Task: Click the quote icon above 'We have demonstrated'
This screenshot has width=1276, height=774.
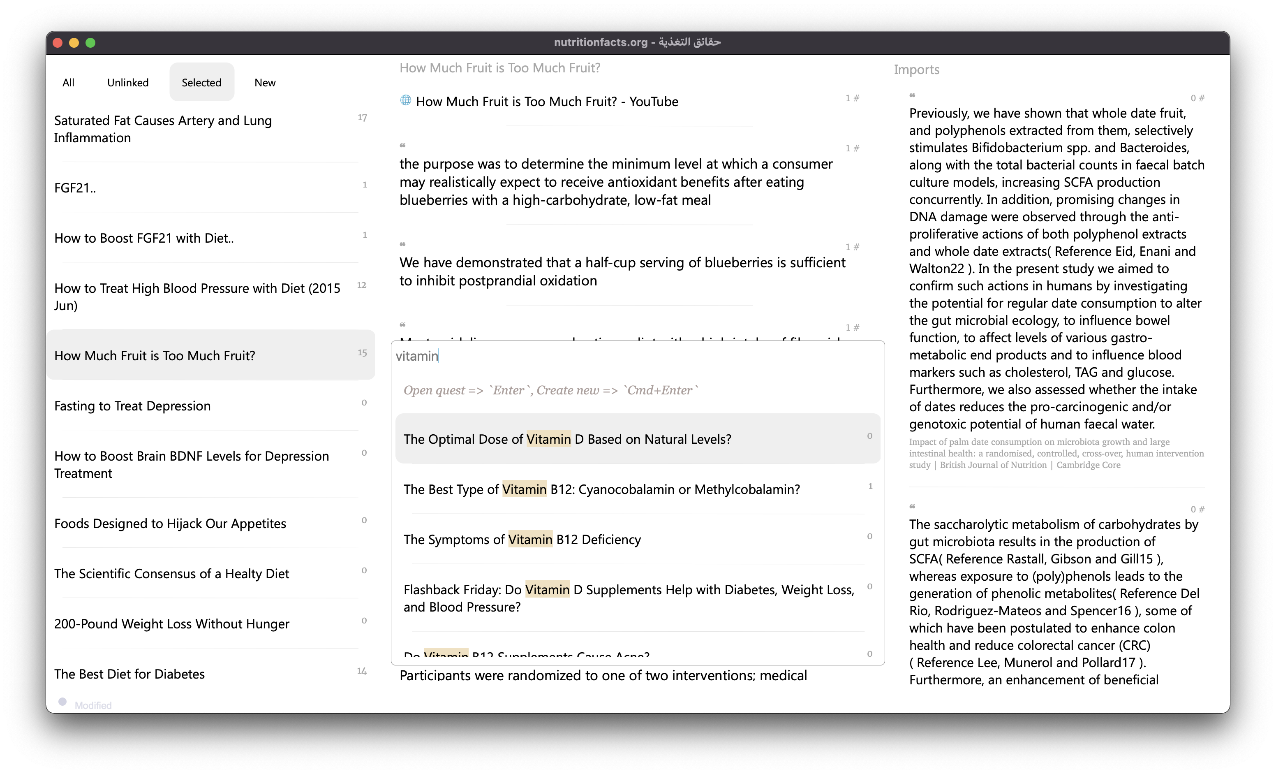Action: [402, 244]
